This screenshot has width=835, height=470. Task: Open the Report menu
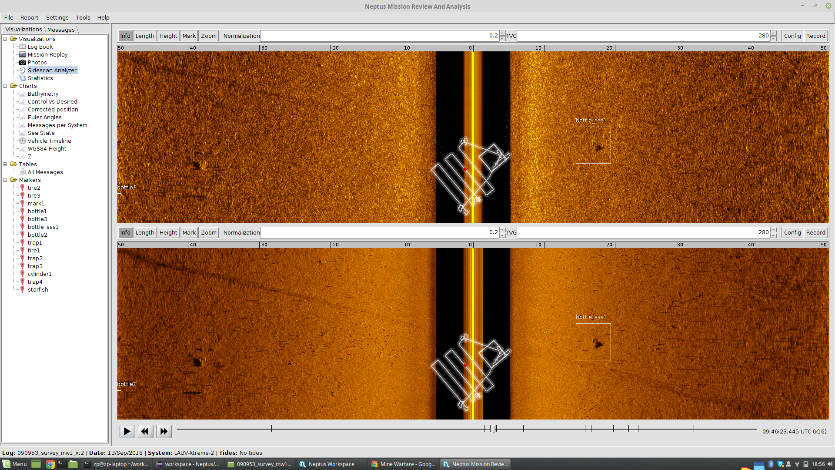click(x=29, y=17)
